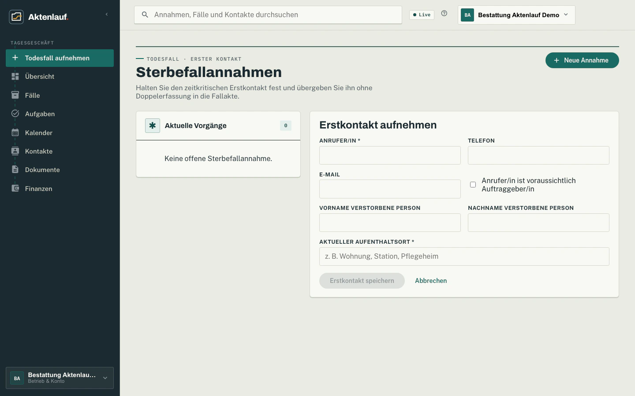Click the E-Mail input field
The image size is (635, 396).
[x=390, y=189]
